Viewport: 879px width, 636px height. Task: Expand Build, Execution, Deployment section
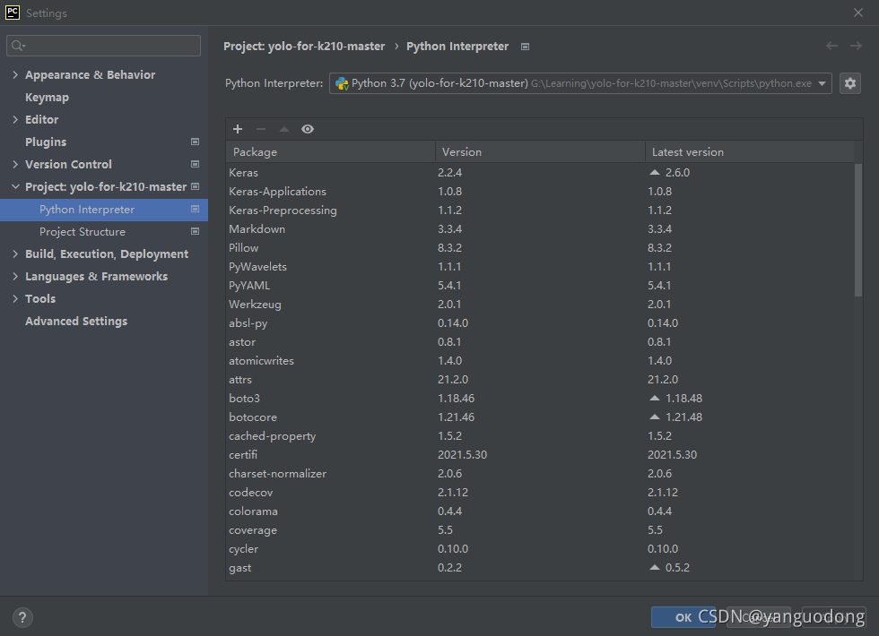click(15, 254)
